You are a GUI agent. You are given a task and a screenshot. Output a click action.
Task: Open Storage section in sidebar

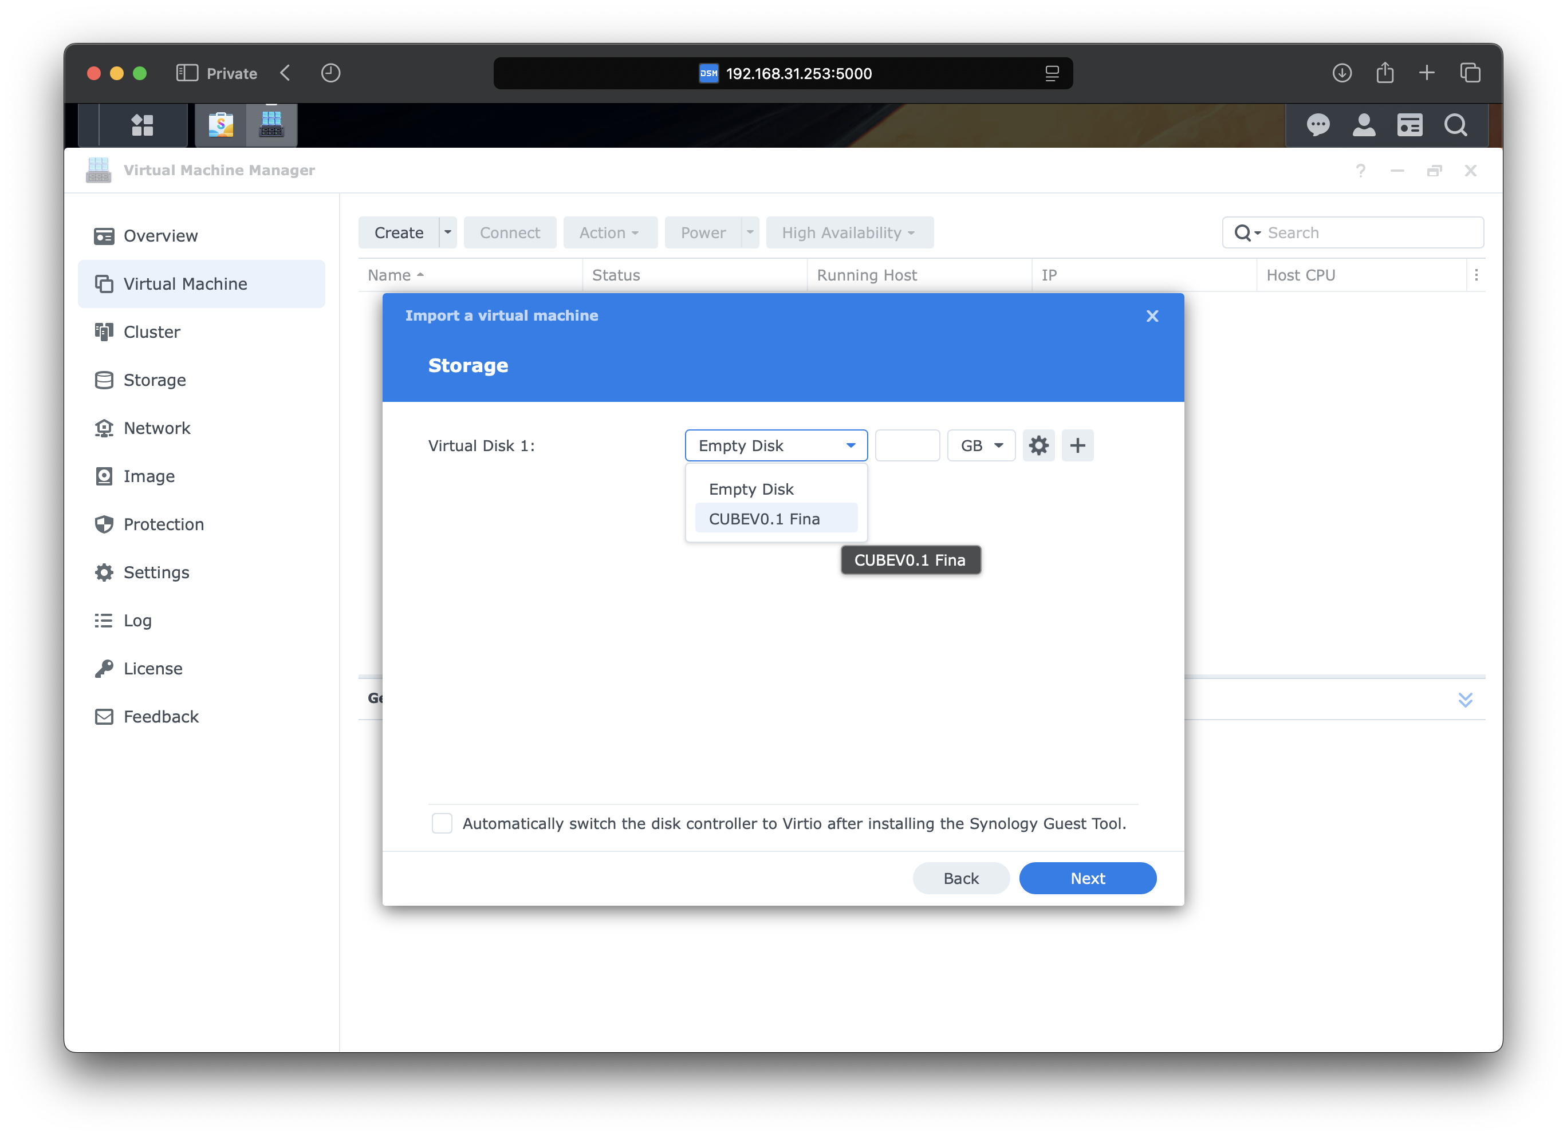pyautogui.click(x=155, y=380)
